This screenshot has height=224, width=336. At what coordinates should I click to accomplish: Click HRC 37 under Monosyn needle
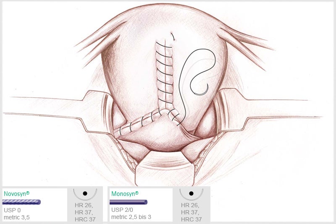coord(192,219)
